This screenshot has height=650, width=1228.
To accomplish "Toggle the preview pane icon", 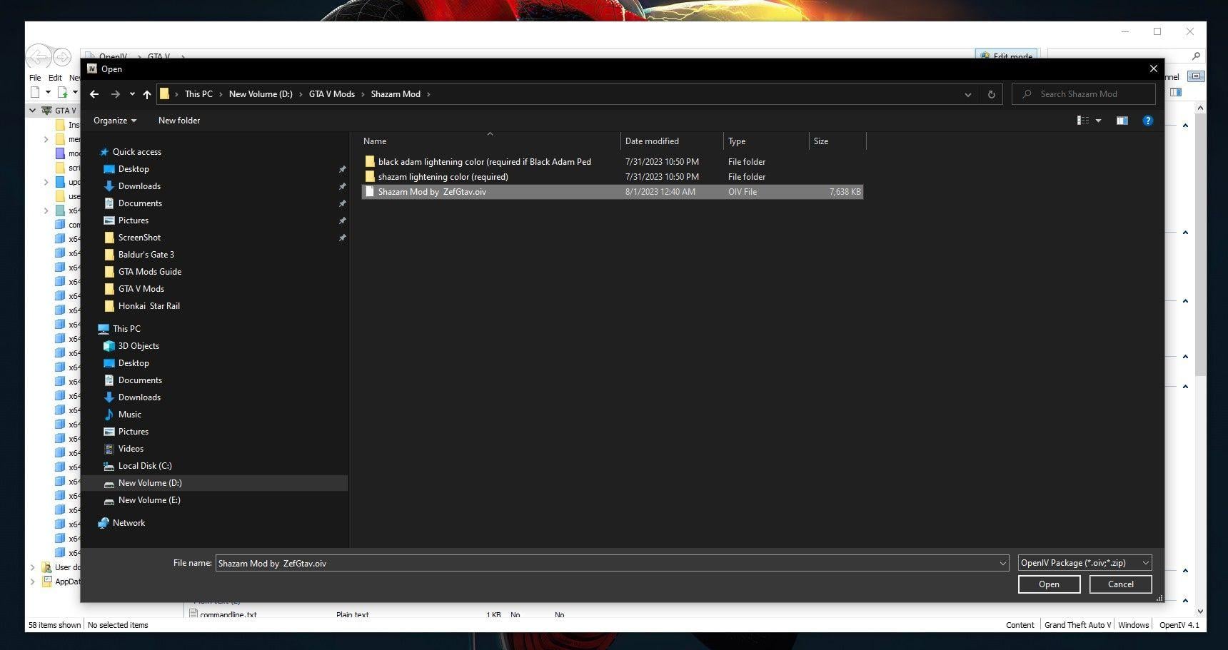I will [x=1122, y=121].
